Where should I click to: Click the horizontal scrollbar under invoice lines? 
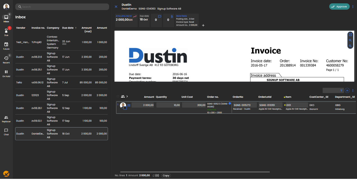click(x=195, y=172)
